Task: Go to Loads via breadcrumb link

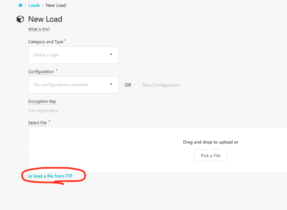Action: coord(34,5)
